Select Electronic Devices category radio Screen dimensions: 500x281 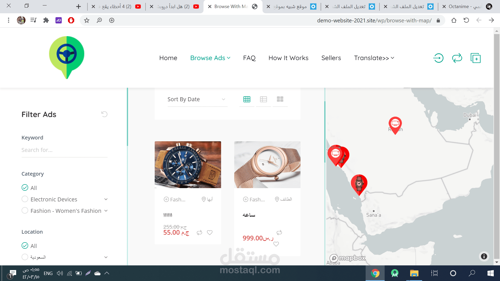[x=25, y=199]
